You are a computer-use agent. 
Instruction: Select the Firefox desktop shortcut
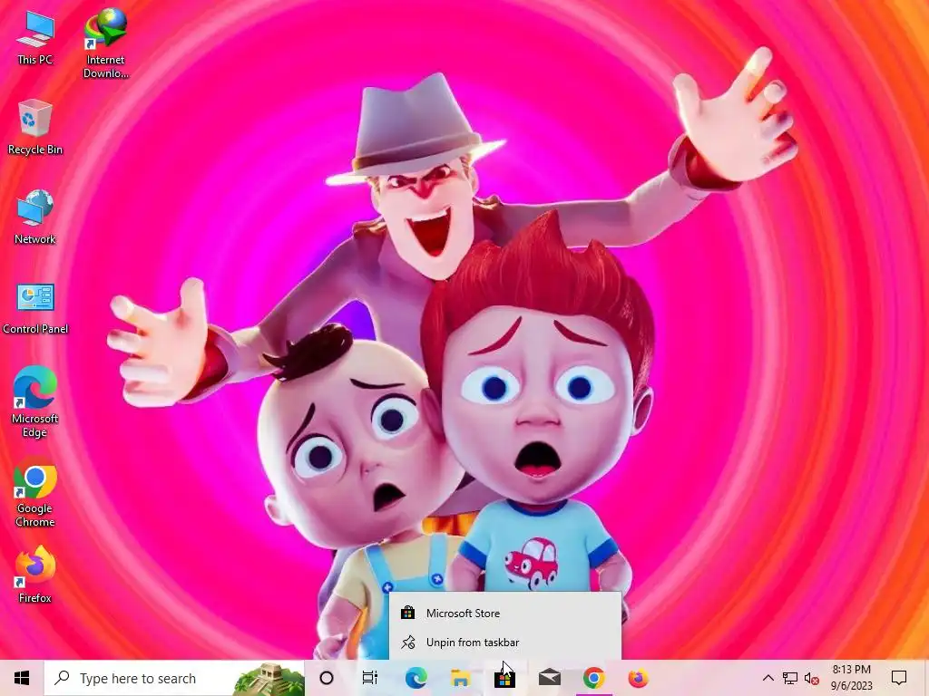click(35, 575)
